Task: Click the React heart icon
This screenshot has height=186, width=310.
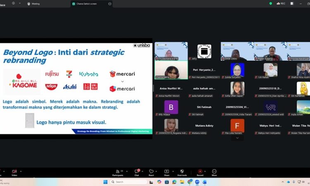Action: 151,172
